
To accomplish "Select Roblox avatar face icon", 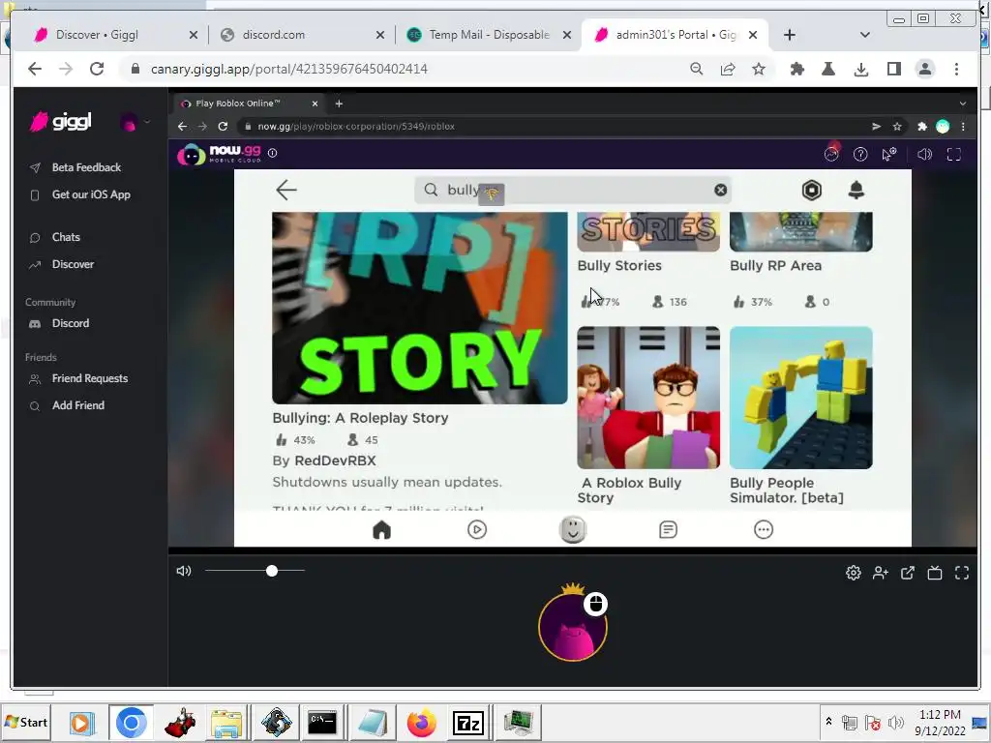I will 573,529.
